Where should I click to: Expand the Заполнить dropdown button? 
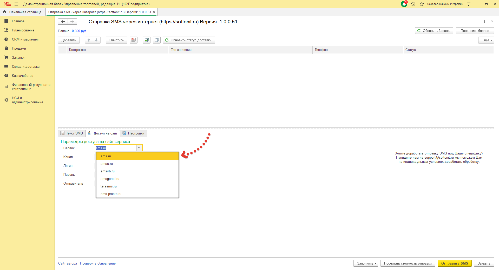(x=366, y=263)
